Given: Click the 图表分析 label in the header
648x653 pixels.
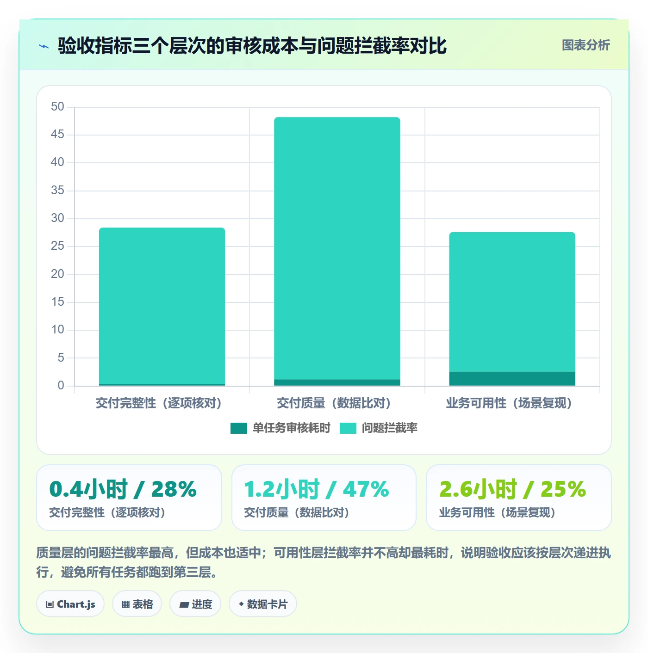Looking at the screenshot, I should [x=586, y=45].
